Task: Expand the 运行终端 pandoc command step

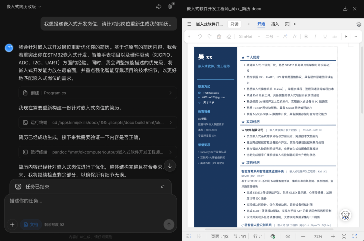Action: point(98,152)
